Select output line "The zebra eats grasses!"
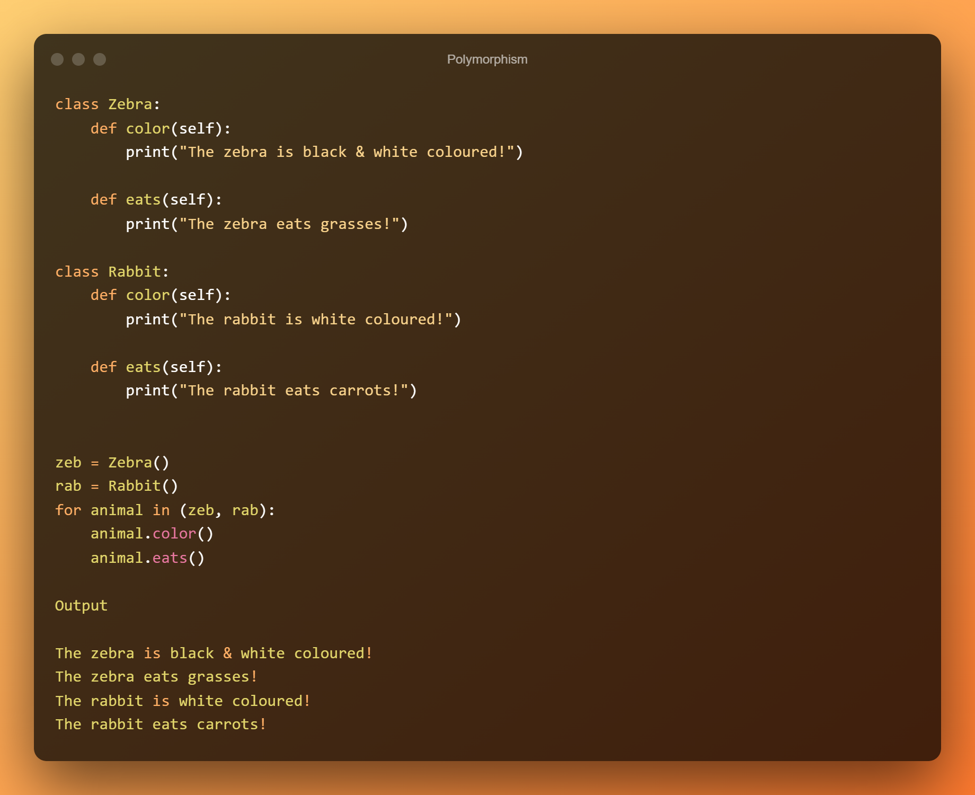 click(x=156, y=677)
